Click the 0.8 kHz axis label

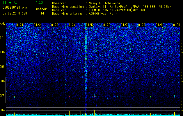click(2, 81)
